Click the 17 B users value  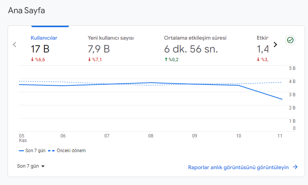click(x=40, y=49)
